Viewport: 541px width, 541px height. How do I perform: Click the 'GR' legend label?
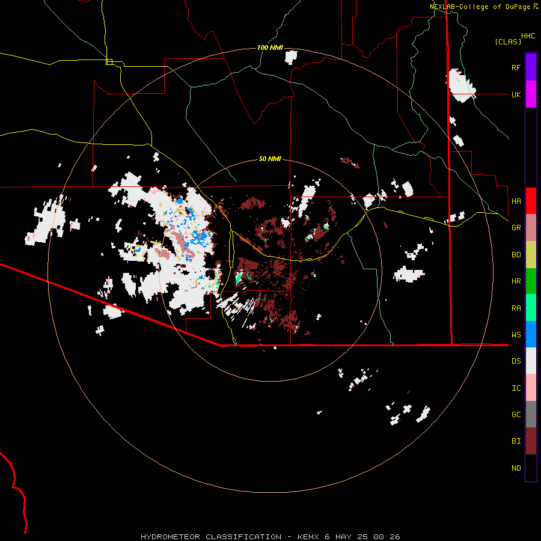pos(516,228)
